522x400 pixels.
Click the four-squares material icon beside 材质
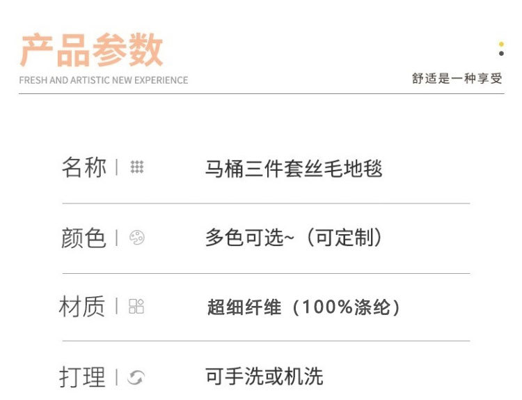136,307
